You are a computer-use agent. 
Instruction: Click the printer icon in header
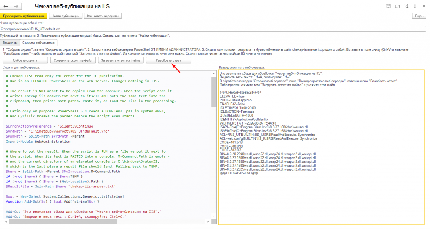pos(397,6)
